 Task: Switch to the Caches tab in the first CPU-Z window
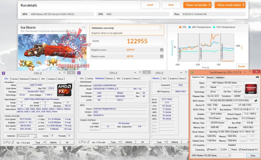(x=14, y=79)
